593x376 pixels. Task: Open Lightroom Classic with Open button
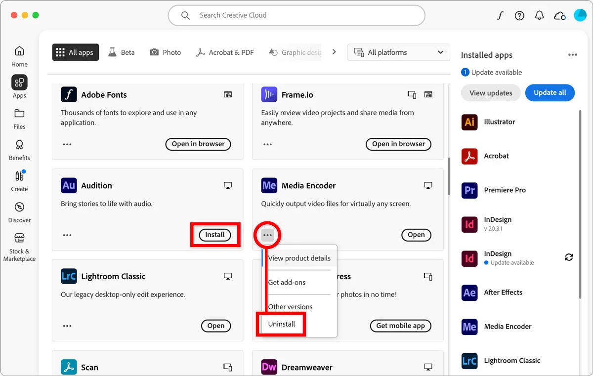[x=216, y=326]
